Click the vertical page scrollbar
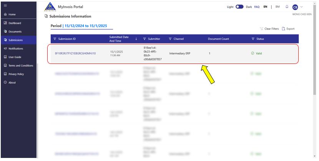This screenshot has width=319, height=161. [315, 50]
